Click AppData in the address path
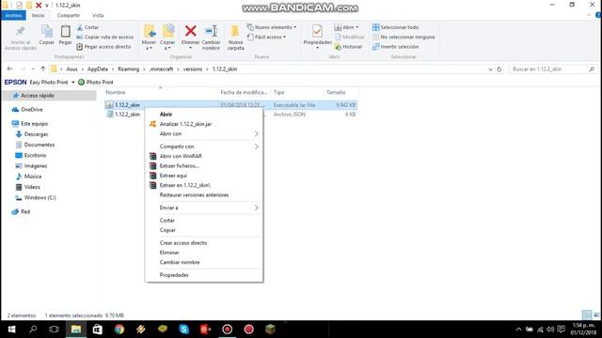602x338 pixels. coord(98,69)
